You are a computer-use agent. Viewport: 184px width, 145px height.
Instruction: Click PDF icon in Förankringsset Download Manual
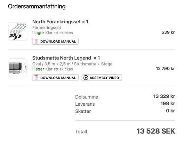[36, 41]
